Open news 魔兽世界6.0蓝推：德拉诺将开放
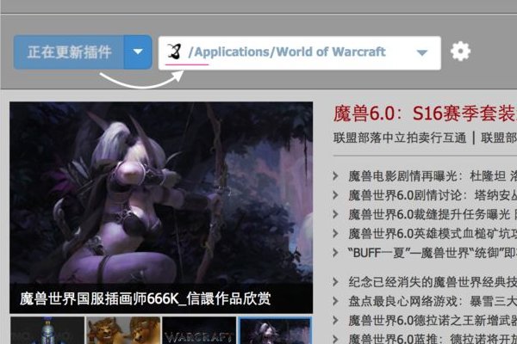 tap(433, 338)
